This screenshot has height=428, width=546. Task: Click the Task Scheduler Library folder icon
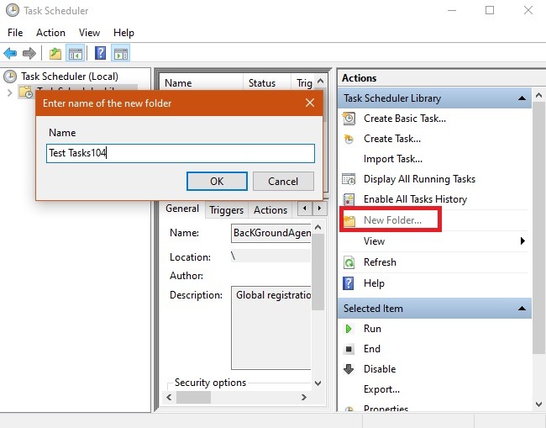coord(26,92)
